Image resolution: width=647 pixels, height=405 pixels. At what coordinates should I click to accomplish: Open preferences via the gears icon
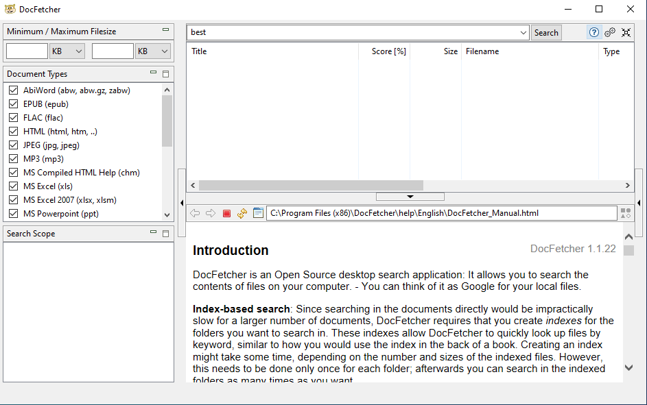click(610, 32)
